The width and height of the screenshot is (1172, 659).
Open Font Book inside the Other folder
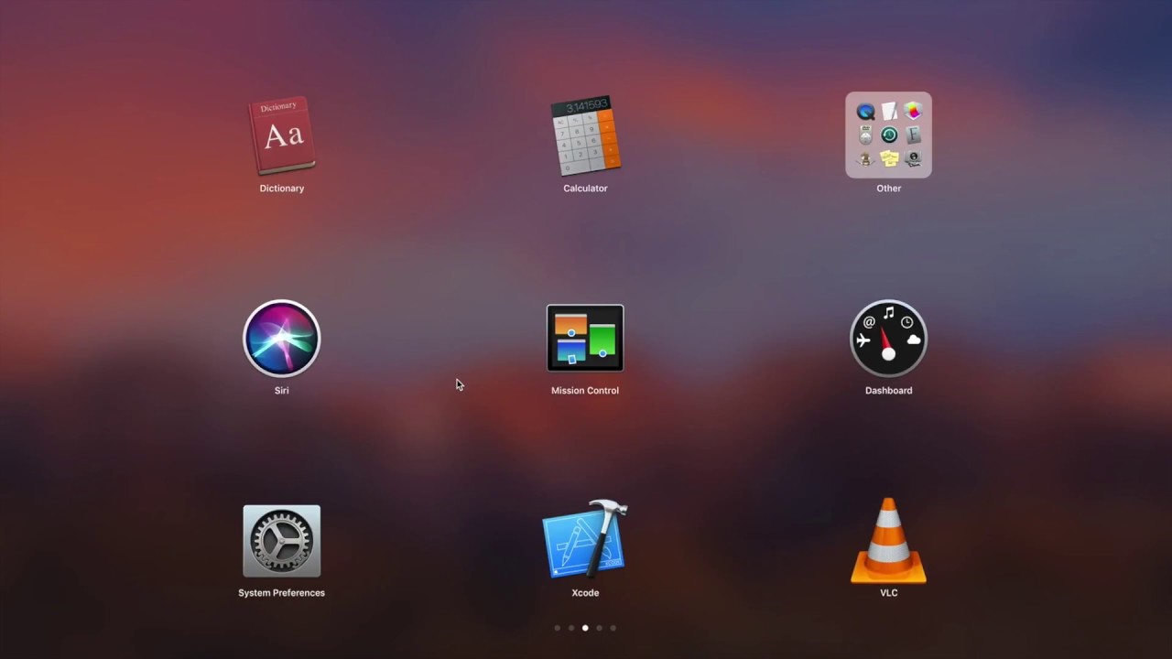pyautogui.click(x=912, y=135)
